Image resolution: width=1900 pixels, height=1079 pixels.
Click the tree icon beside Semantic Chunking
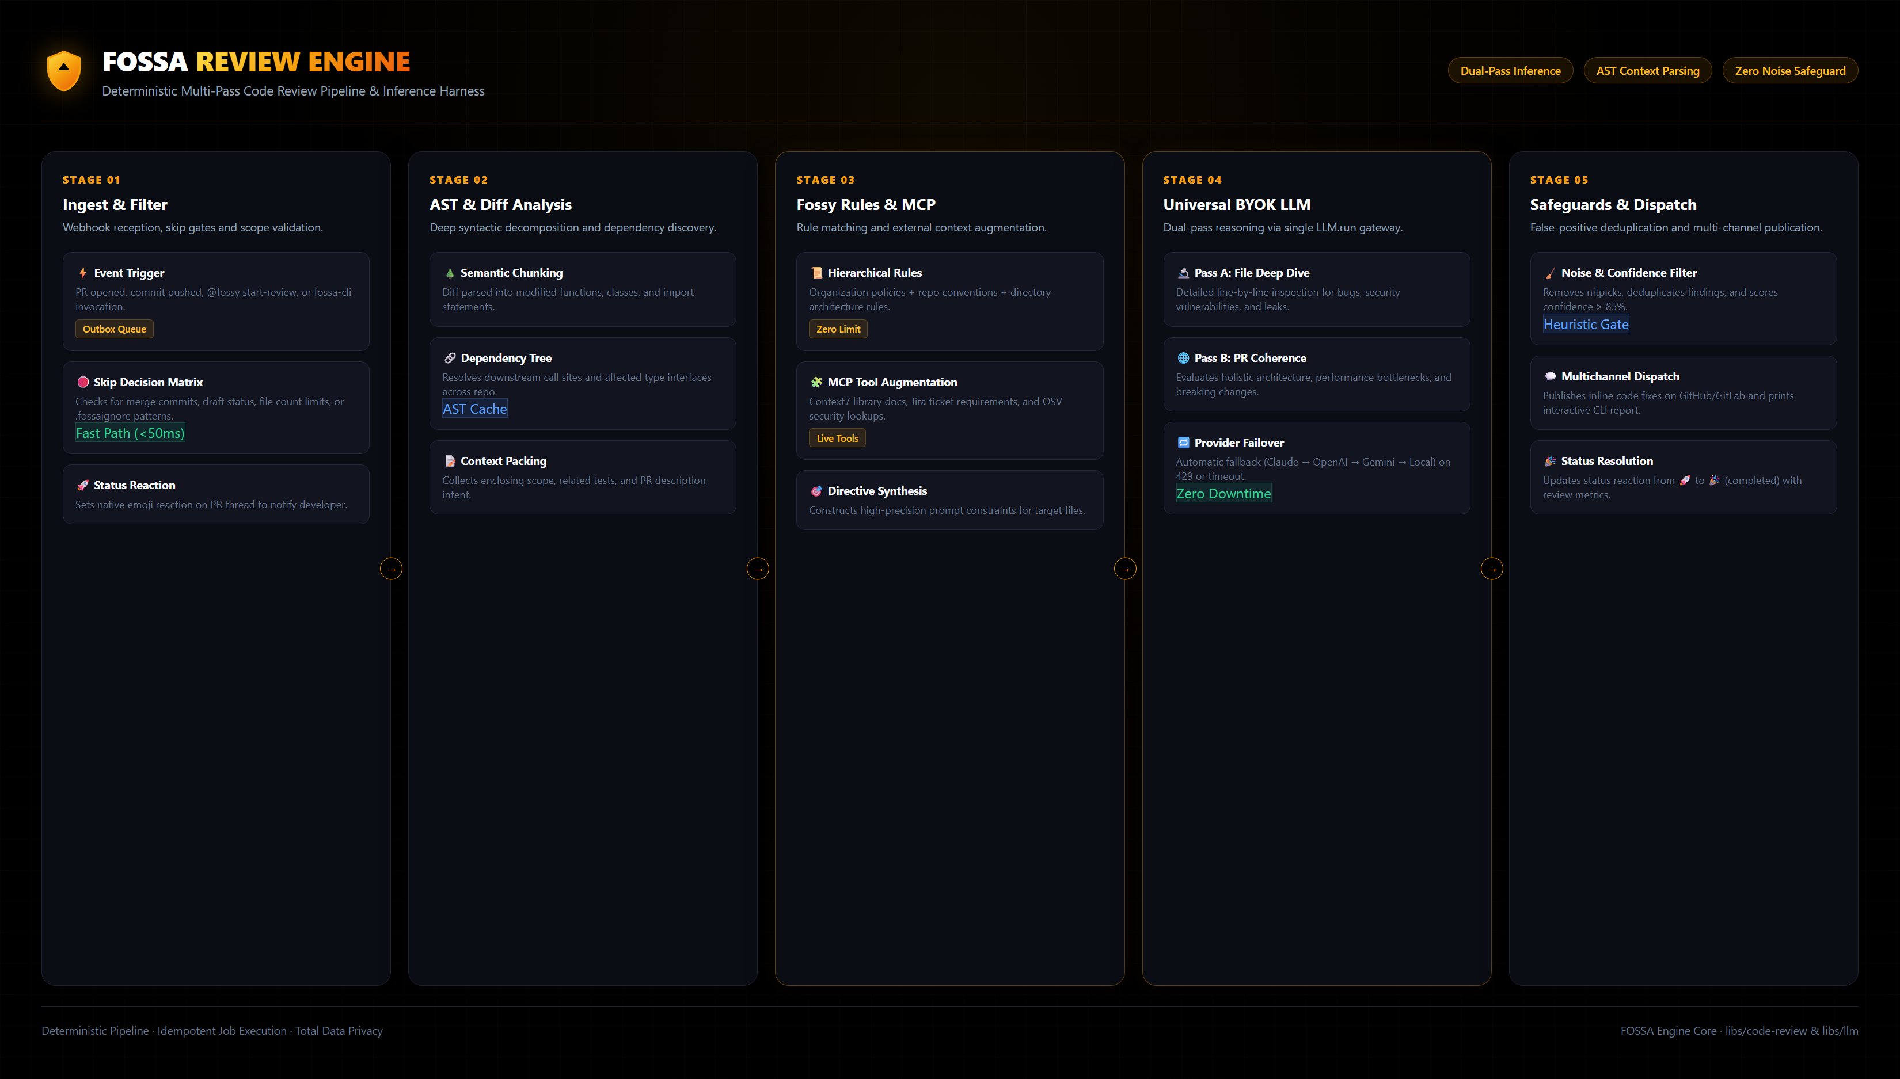pos(449,273)
